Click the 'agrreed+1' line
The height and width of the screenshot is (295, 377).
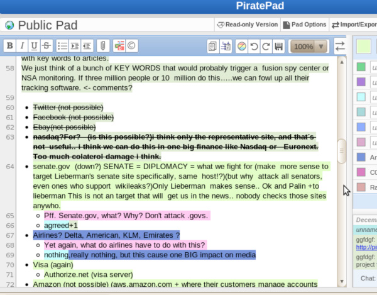61,225
